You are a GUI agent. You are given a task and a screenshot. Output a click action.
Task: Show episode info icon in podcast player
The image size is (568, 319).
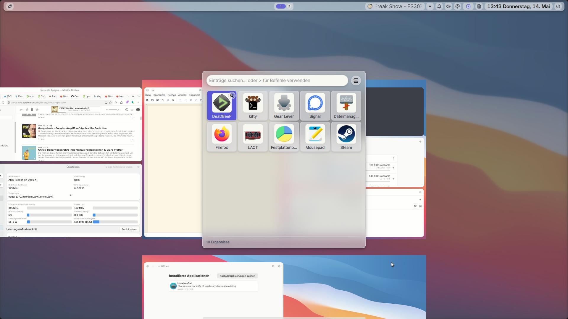(127, 110)
